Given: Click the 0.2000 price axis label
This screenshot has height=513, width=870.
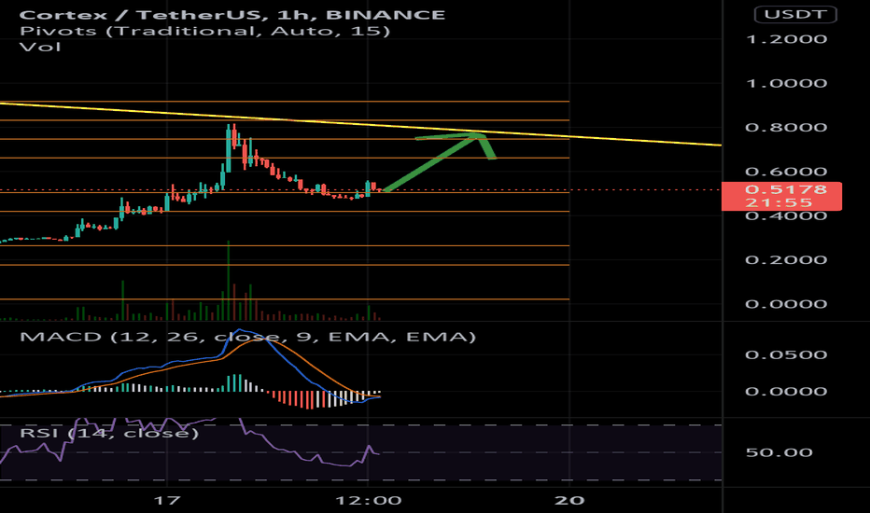Looking at the screenshot, I should (786, 259).
